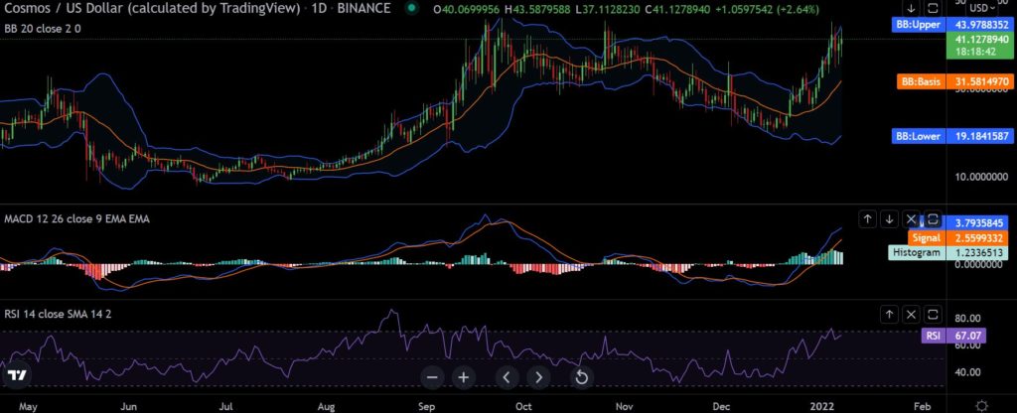Move the MACD pane down
This screenshot has width=1017, height=413.
coord(890,219)
